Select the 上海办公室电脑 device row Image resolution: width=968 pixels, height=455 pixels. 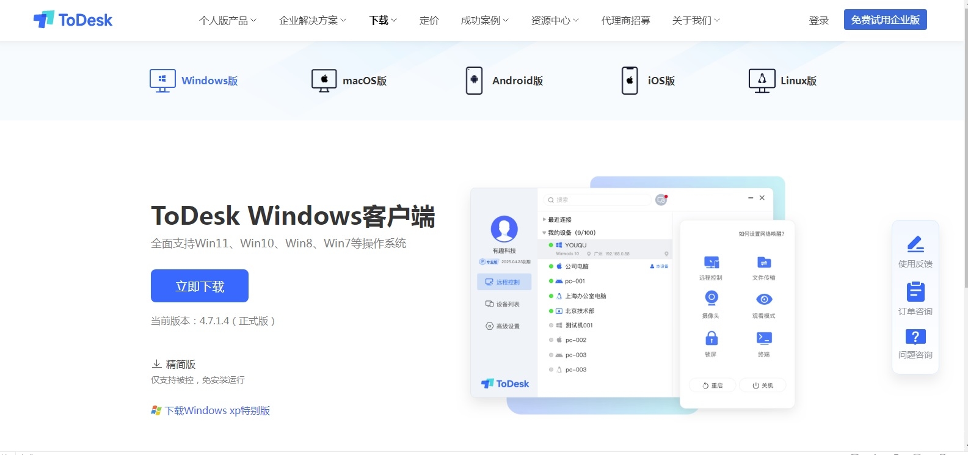[x=605, y=296]
